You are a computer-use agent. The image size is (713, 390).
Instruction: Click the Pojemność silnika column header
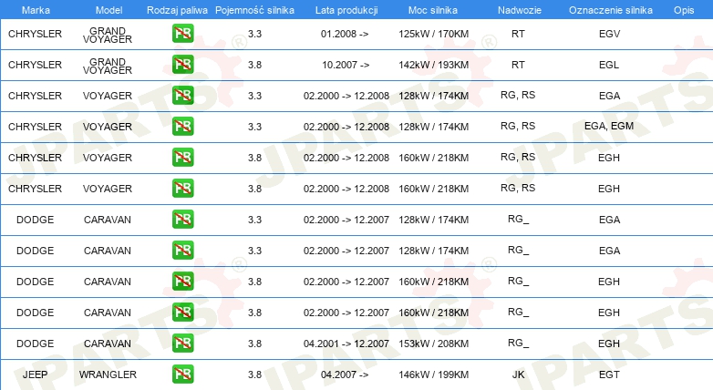[x=254, y=10]
